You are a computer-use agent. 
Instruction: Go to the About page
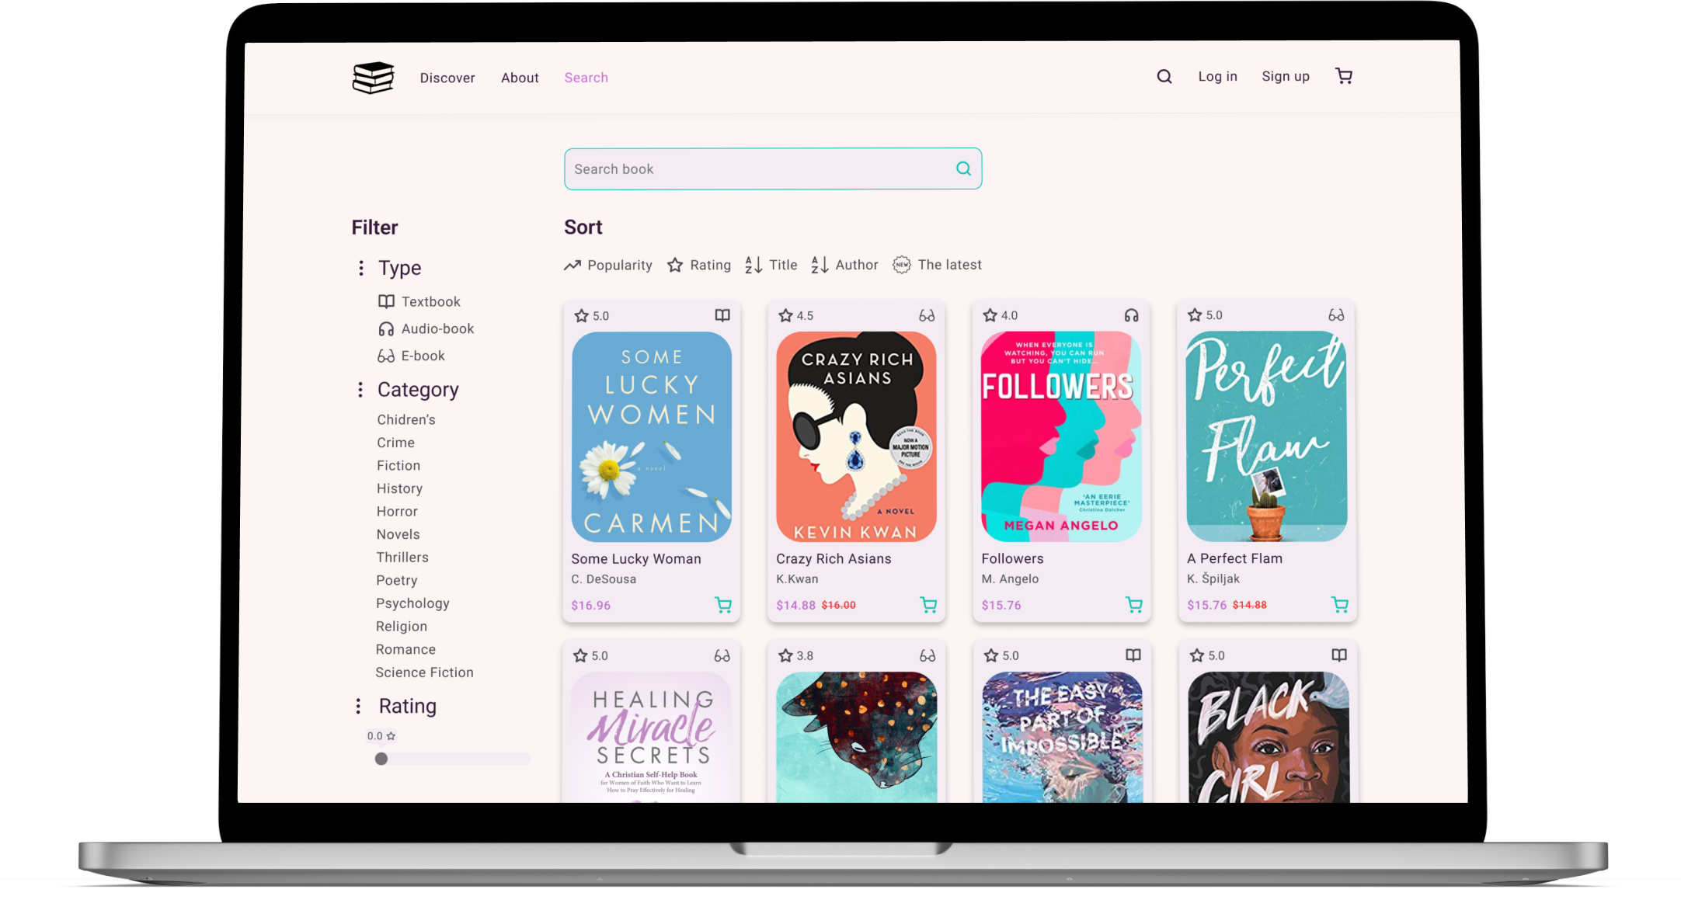click(x=520, y=78)
